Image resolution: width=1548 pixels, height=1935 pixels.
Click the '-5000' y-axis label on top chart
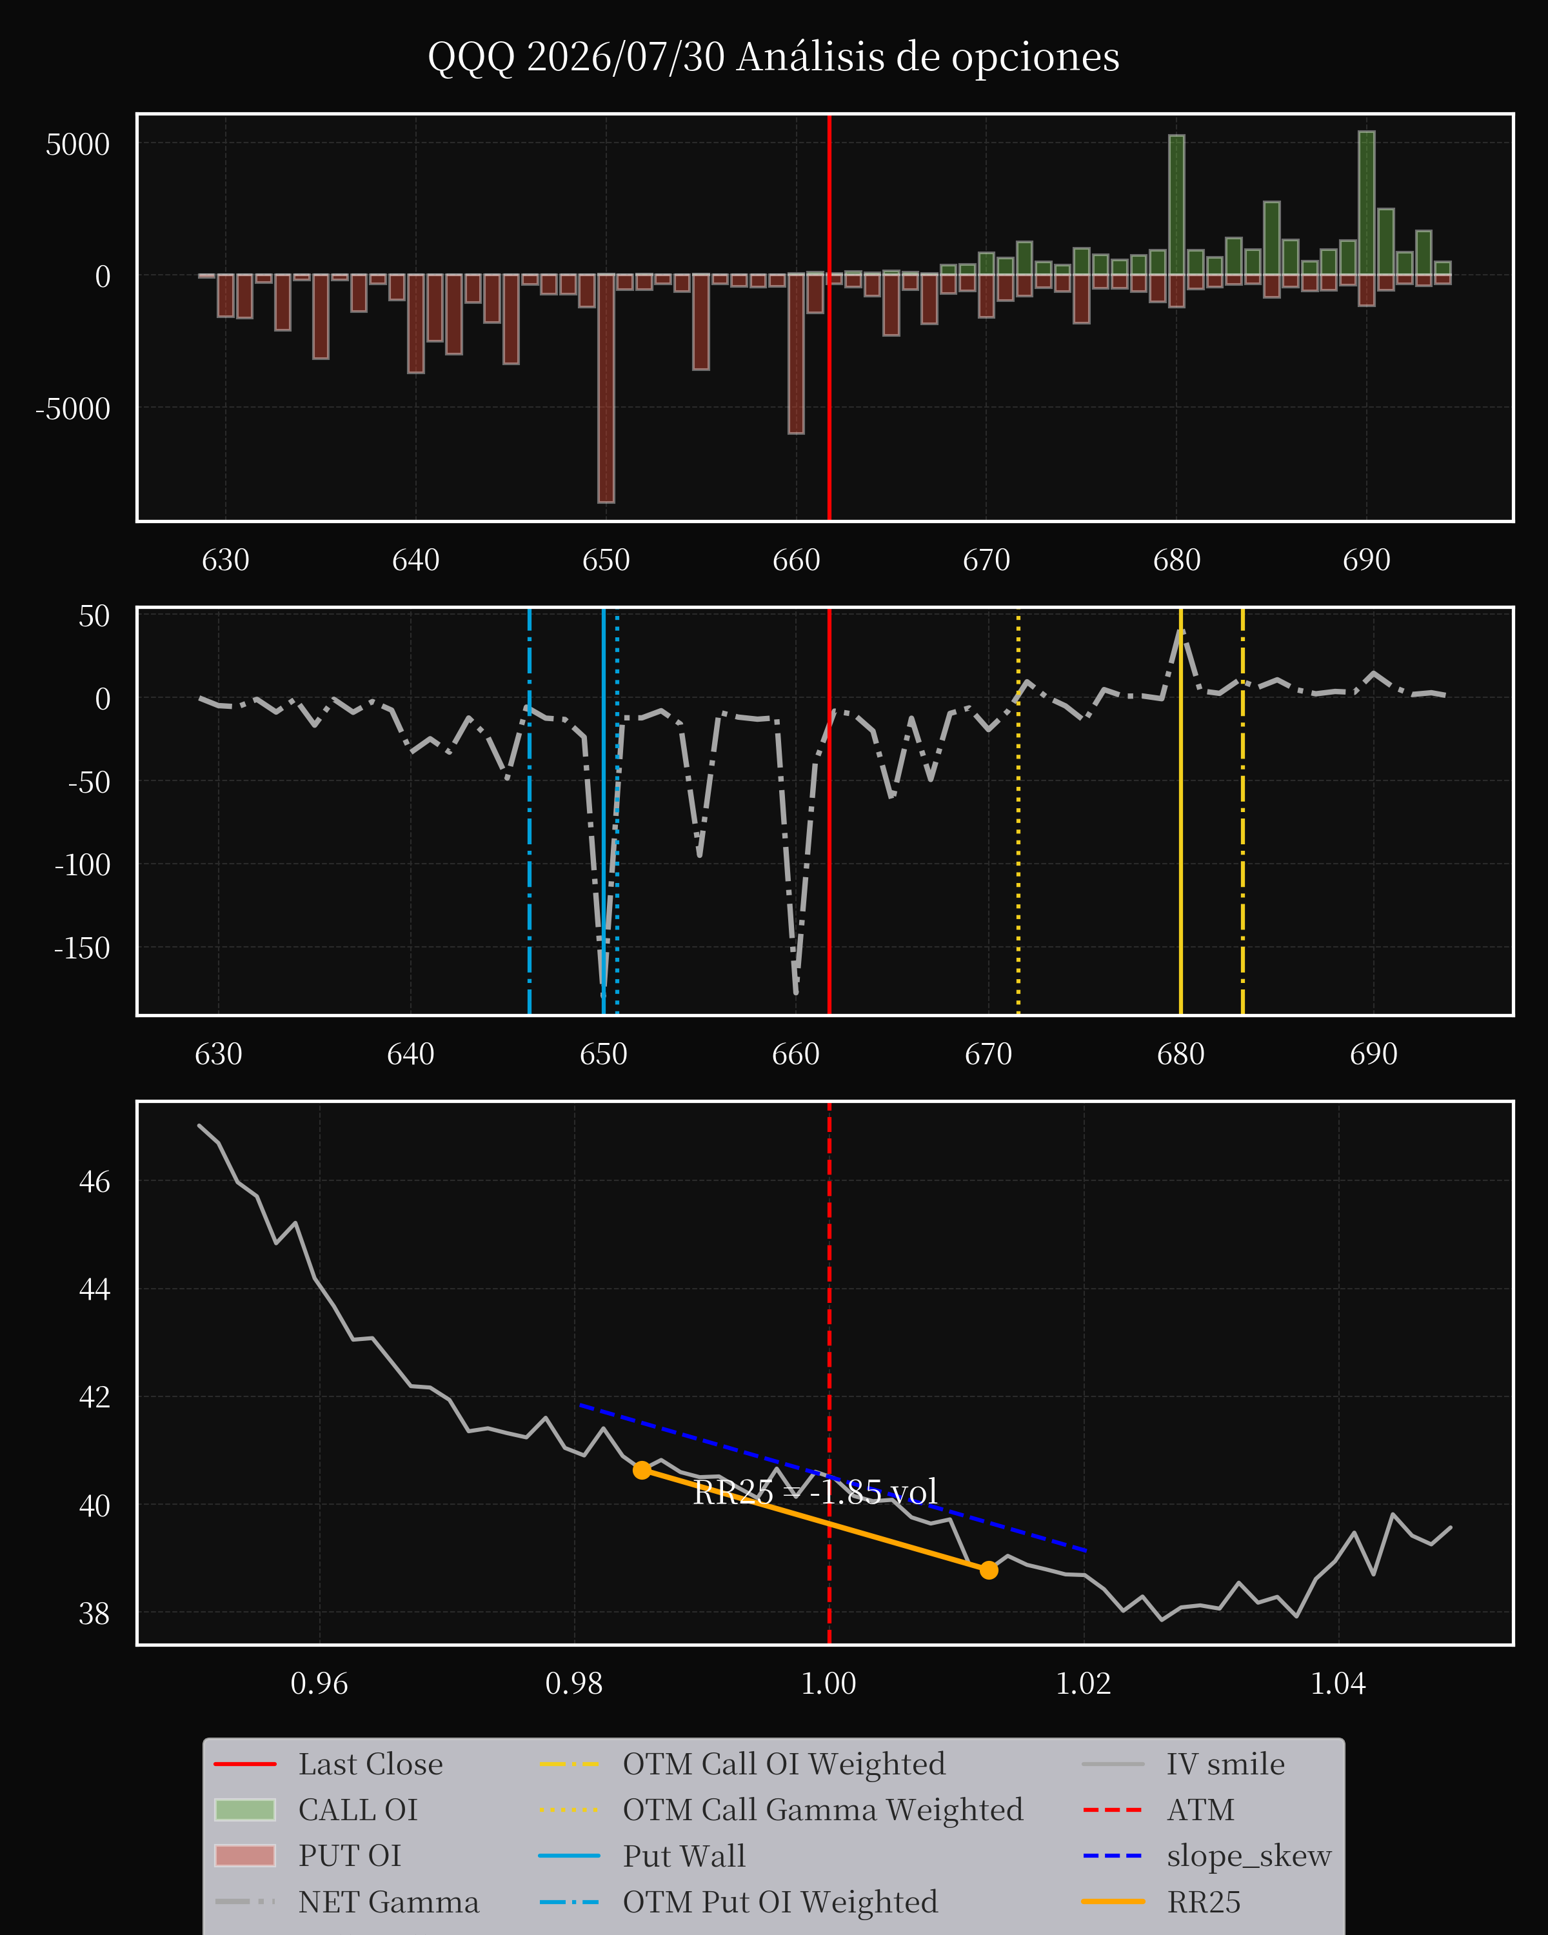coord(73,410)
